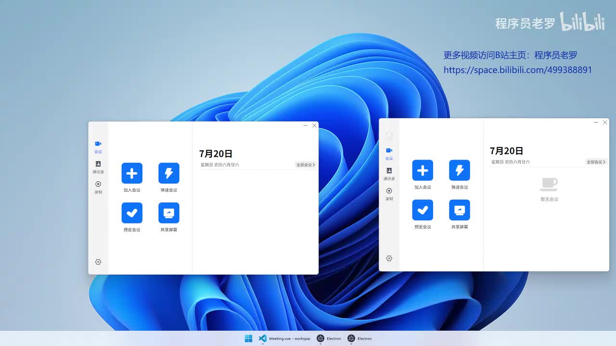
Task: Click 加入会议 plus icon in left window
Action: (132, 173)
